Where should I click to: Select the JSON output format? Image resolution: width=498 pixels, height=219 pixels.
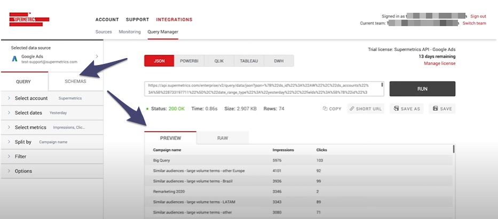click(x=159, y=61)
